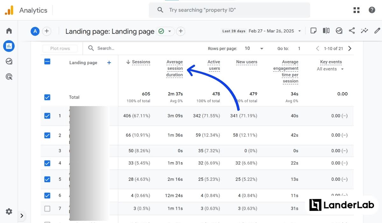Click the '1-10 of 21' pagination text
Screen dimensions: 382x223
click(334, 48)
